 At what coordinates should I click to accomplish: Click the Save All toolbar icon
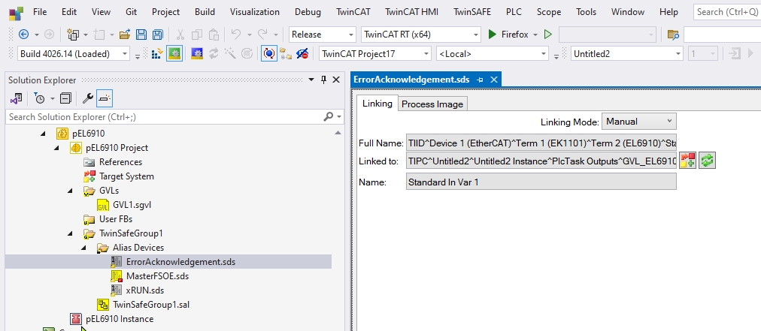click(158, 35)
